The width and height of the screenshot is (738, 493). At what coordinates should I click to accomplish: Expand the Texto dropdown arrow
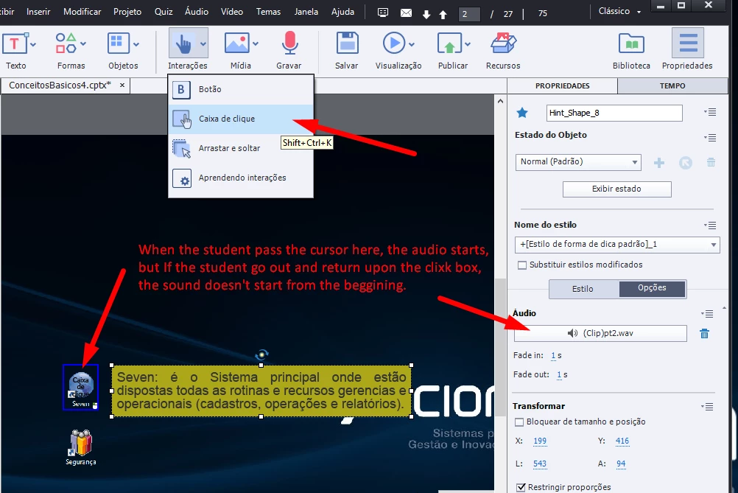[33, 43]
